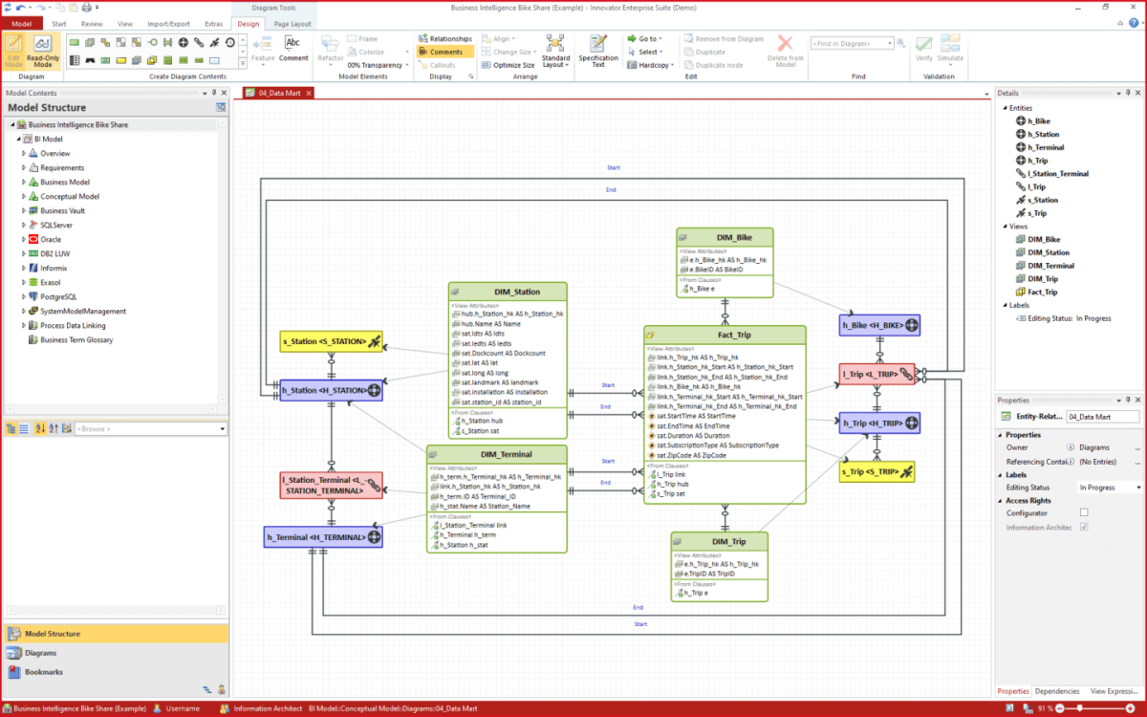Collapse the Entities section in Details panel
Screen dimensions: 1147x717
coord(1006,107)
